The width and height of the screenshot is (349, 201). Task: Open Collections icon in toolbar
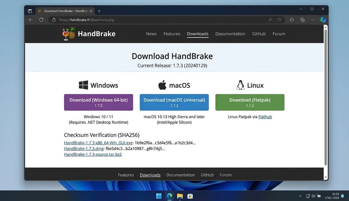point(302,20)
